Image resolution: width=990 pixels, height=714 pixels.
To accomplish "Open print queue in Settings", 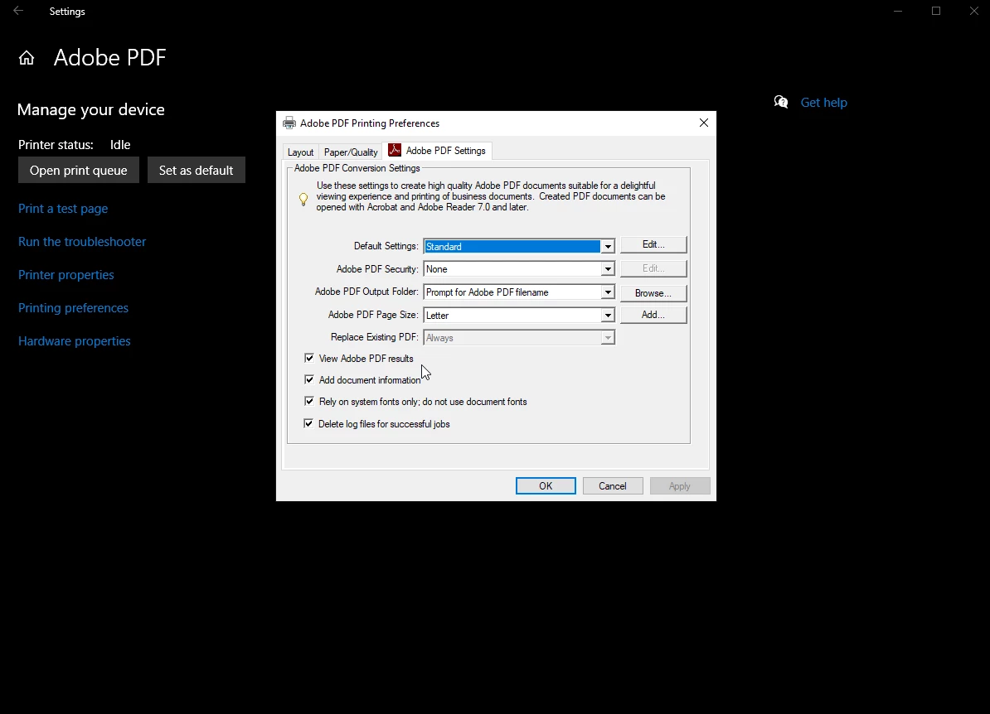I will click(79, 171).
